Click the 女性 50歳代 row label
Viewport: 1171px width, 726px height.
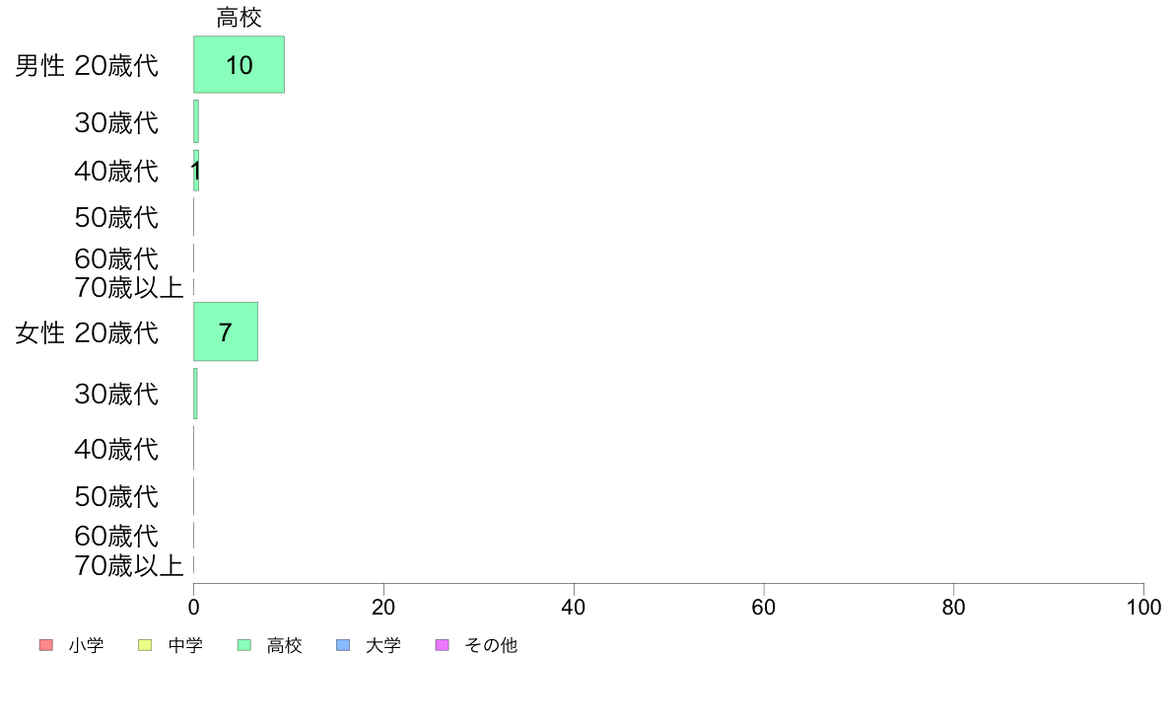click(x=116, y=496)
